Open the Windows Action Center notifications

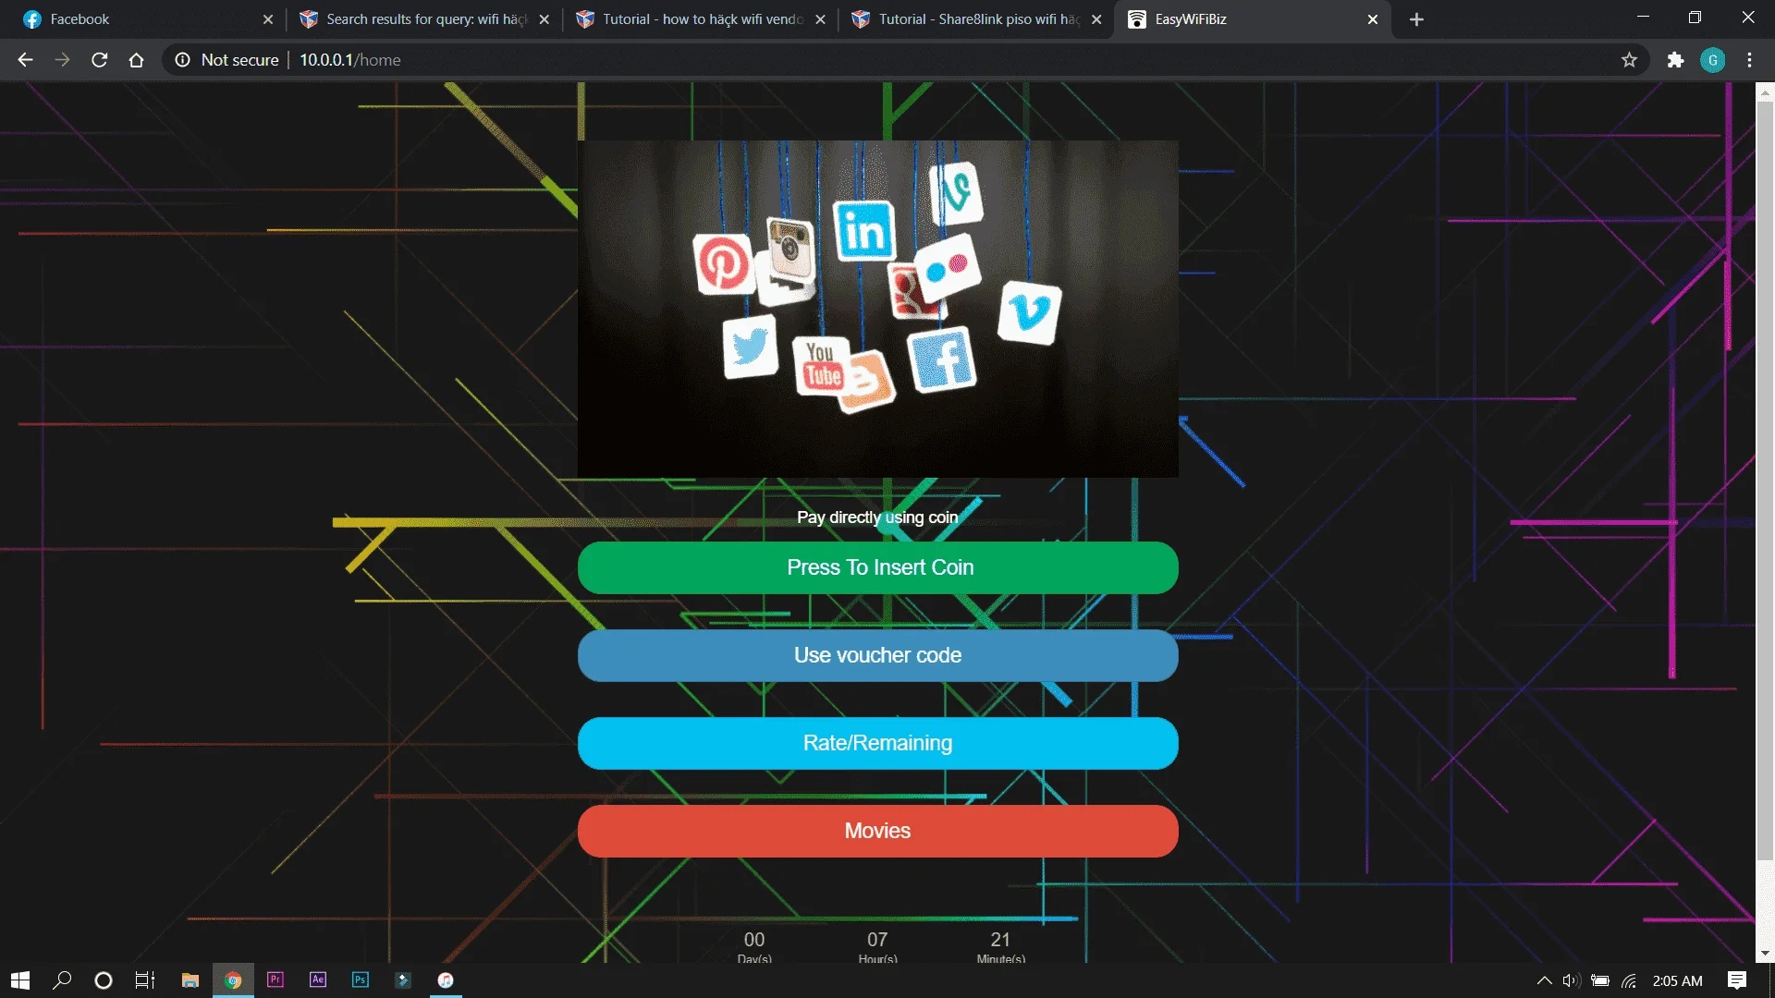point(1736,980)
